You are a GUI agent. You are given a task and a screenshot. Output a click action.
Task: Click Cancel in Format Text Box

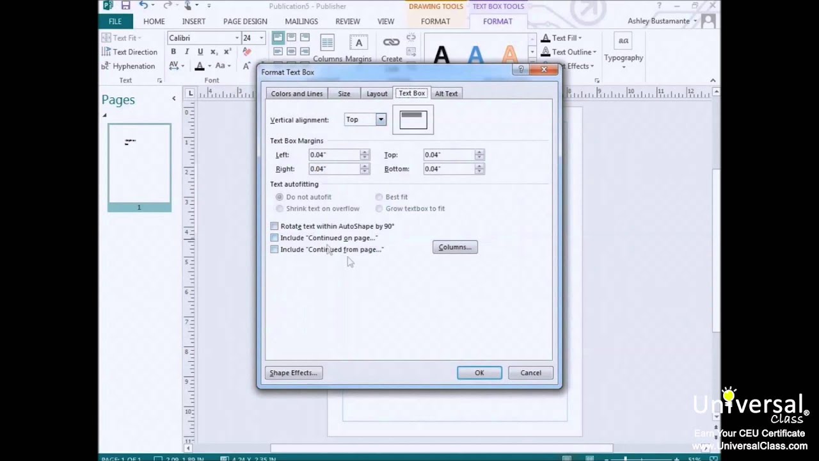click(530, 373)
